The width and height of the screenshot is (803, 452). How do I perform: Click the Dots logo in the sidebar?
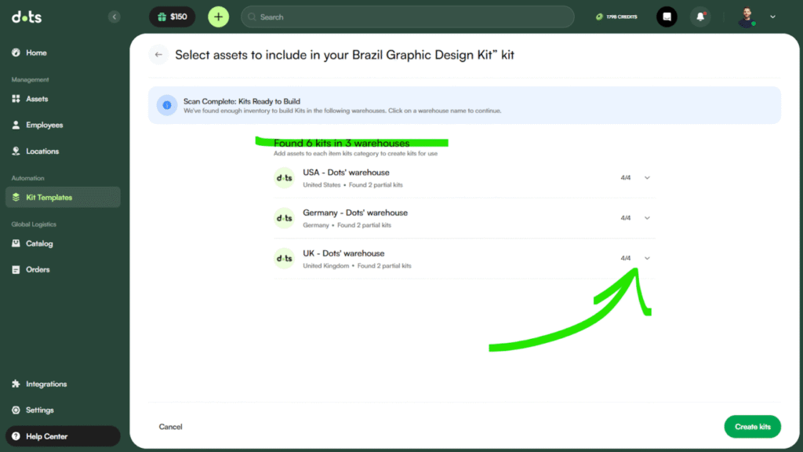click(27, 17)
